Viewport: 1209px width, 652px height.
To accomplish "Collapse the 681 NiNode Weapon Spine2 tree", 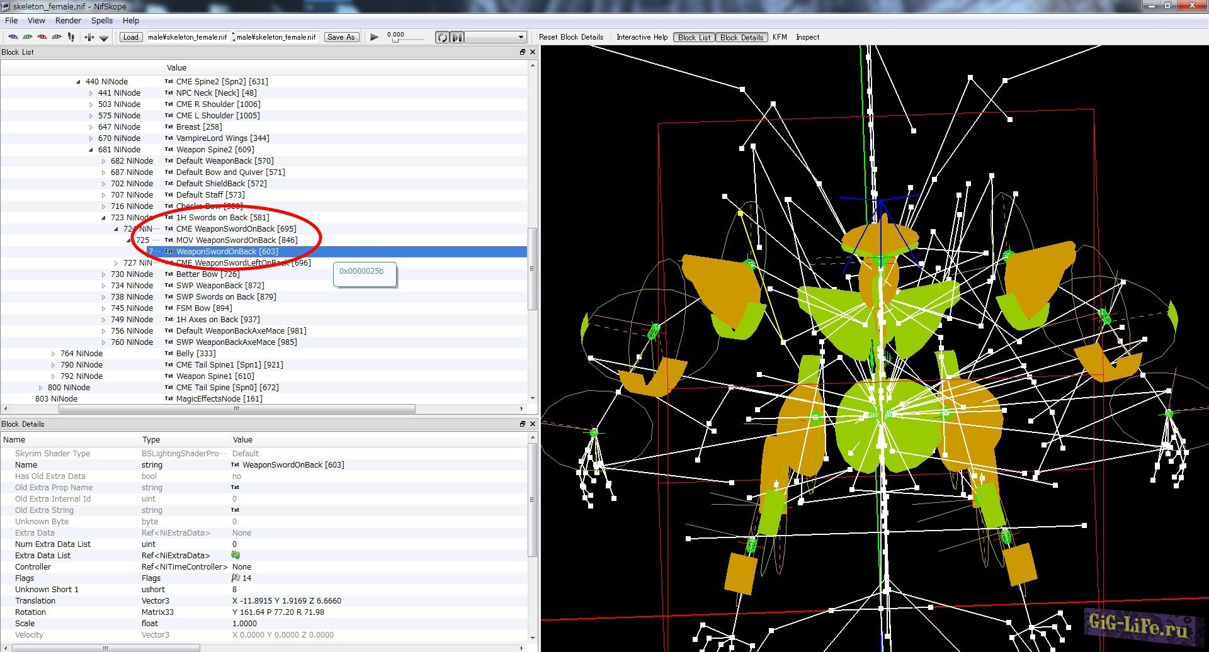I will point(91,150).
